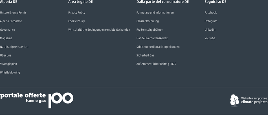Open the Facebook link
The height and width of the screenshot is (115, 268).
(210, 13)
